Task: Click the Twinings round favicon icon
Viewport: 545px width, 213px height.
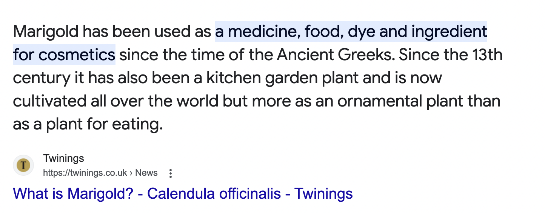Action: [23, 165]
